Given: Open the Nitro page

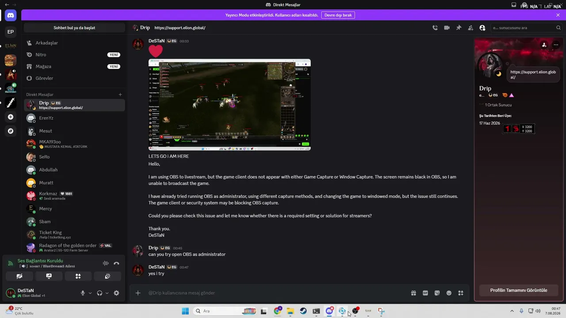Looking at the screenshot, I should pyautogui.click(x=74, y=55).
